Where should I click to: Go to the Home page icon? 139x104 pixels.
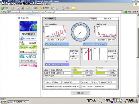pyautogui.click(x=27, y=8)
